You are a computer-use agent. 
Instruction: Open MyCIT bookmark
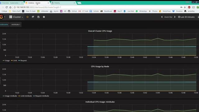pyautogui.click(x=118, y=11)
